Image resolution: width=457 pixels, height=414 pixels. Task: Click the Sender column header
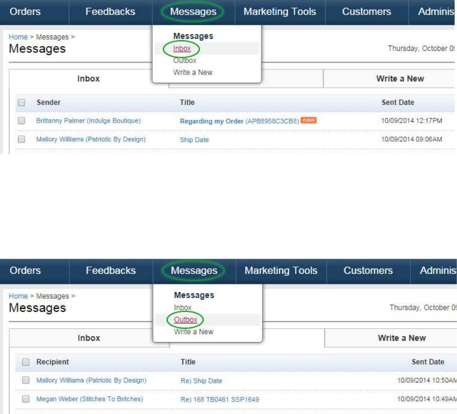click(x=48, y=102)
